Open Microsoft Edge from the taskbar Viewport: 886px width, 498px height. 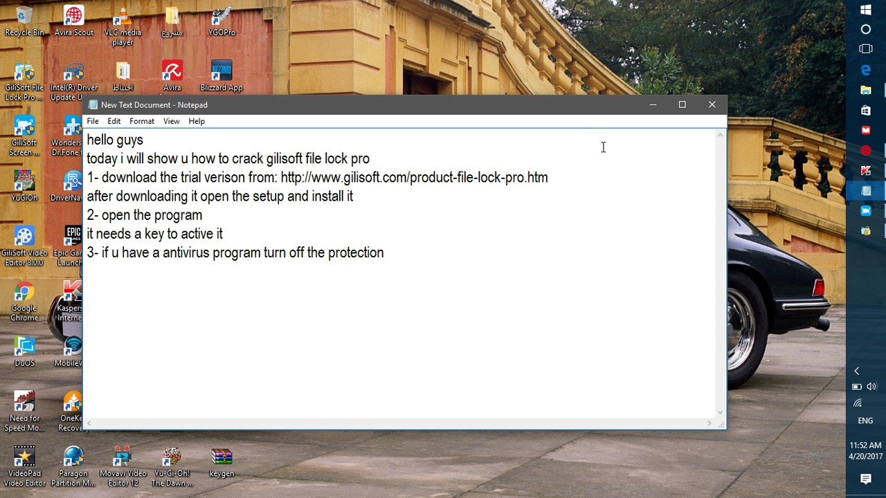pyautogui.click(x=866, y=70)
